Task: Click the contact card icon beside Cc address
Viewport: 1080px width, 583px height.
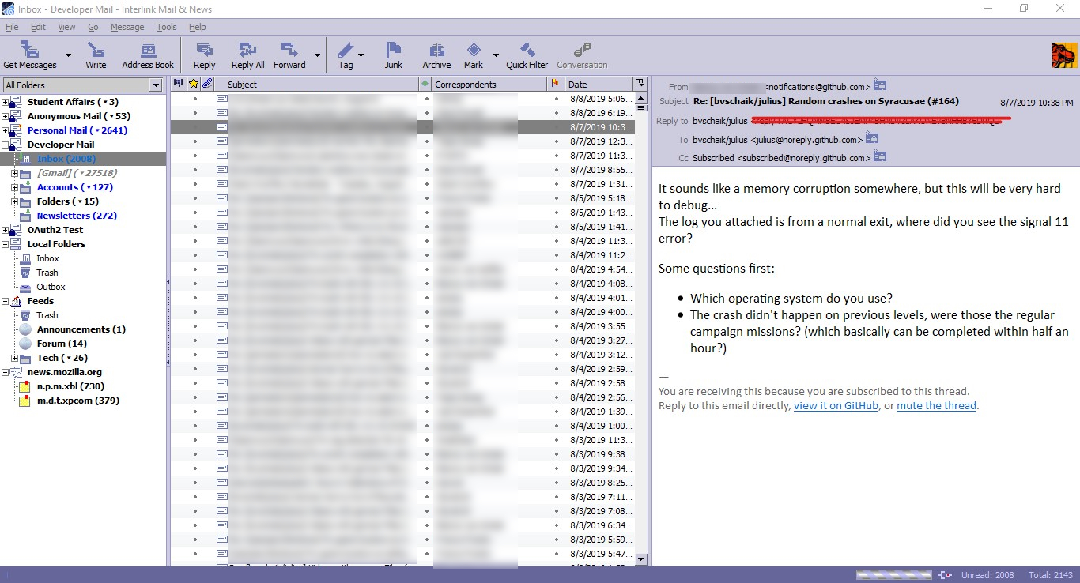Action: 882,156
